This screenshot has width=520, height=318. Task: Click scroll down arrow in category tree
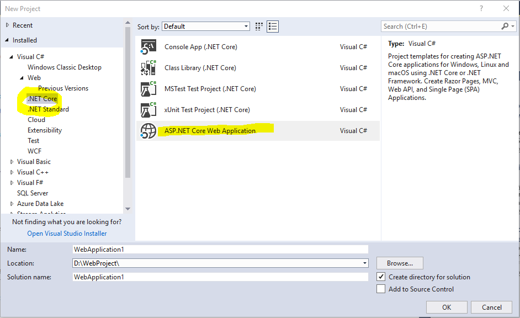[128, 209]
